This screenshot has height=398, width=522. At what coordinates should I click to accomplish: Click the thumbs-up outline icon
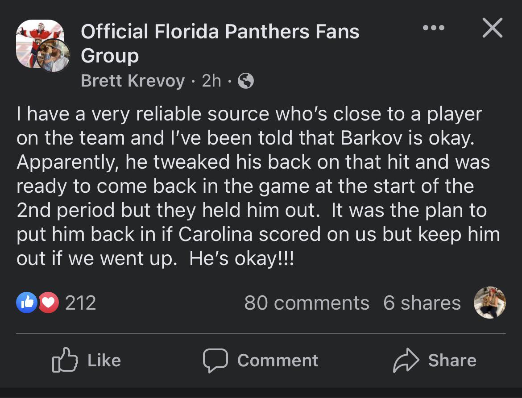coord(65,361)
